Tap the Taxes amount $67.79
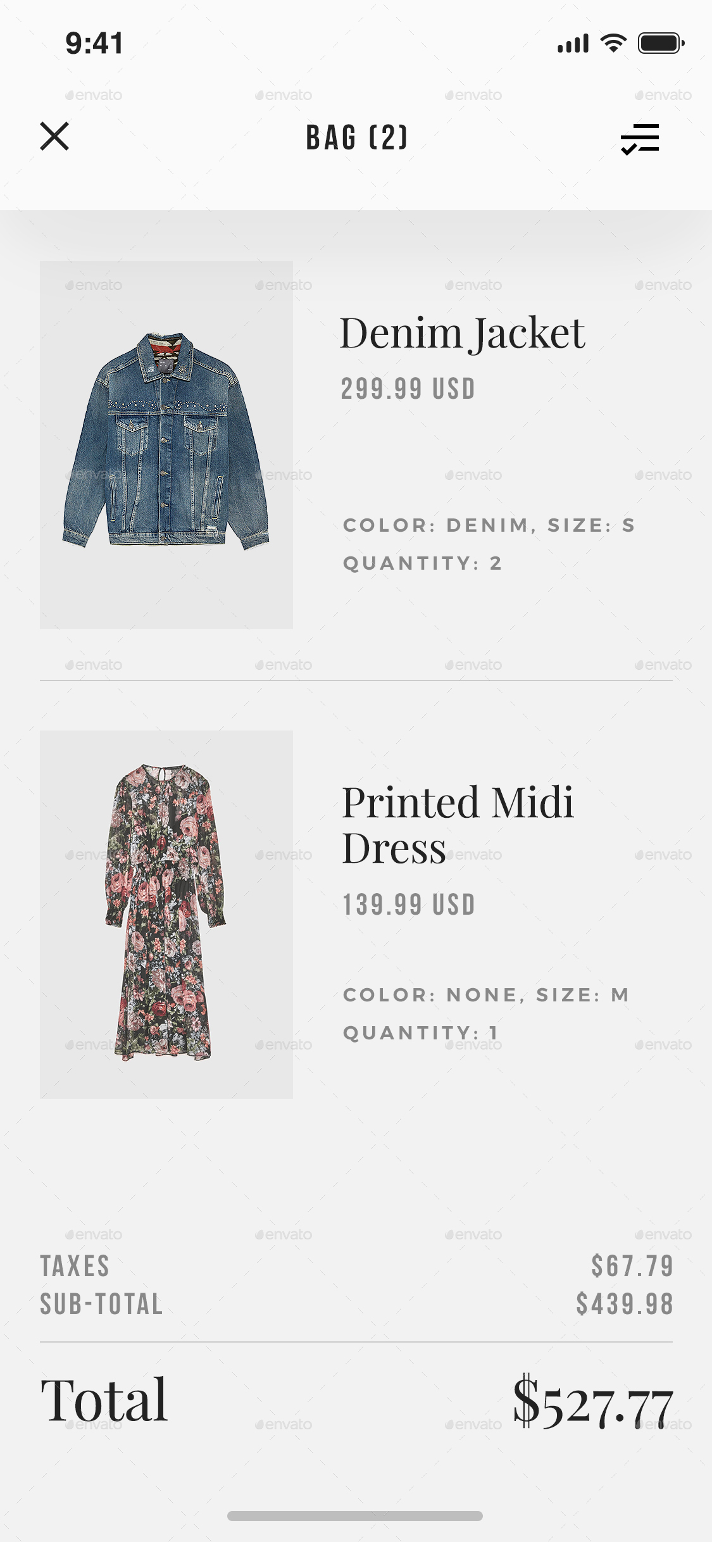The image size is (712, 1542). click(x=632, y=1266)
